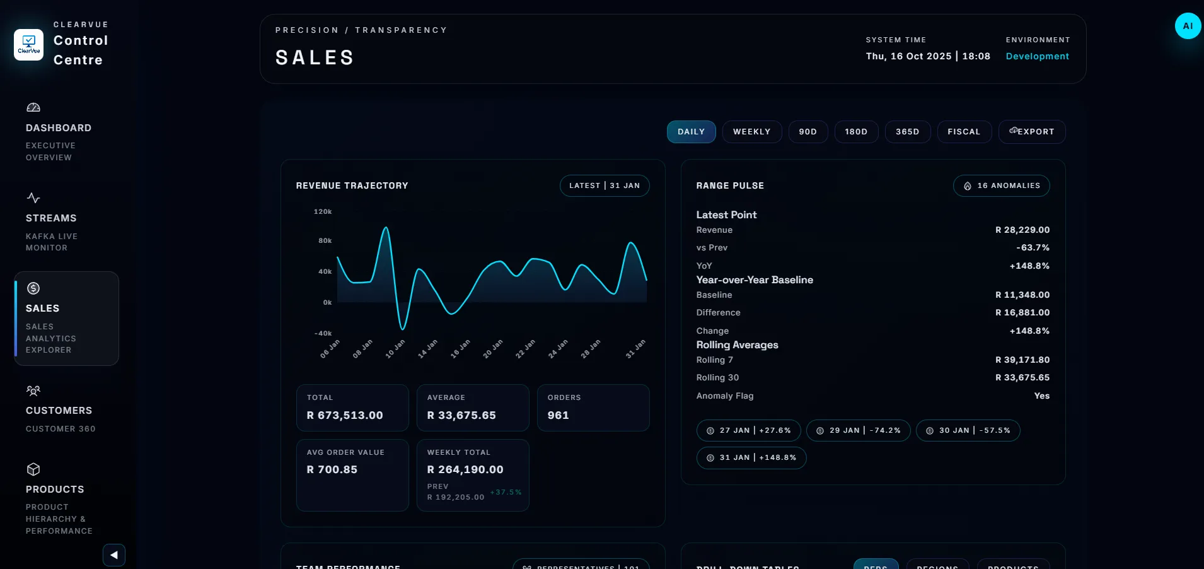This screenshot has width=1204, height=569.
Task: Click the Rolling 7 value R 39,171.80
Action: click(1022, 360)
